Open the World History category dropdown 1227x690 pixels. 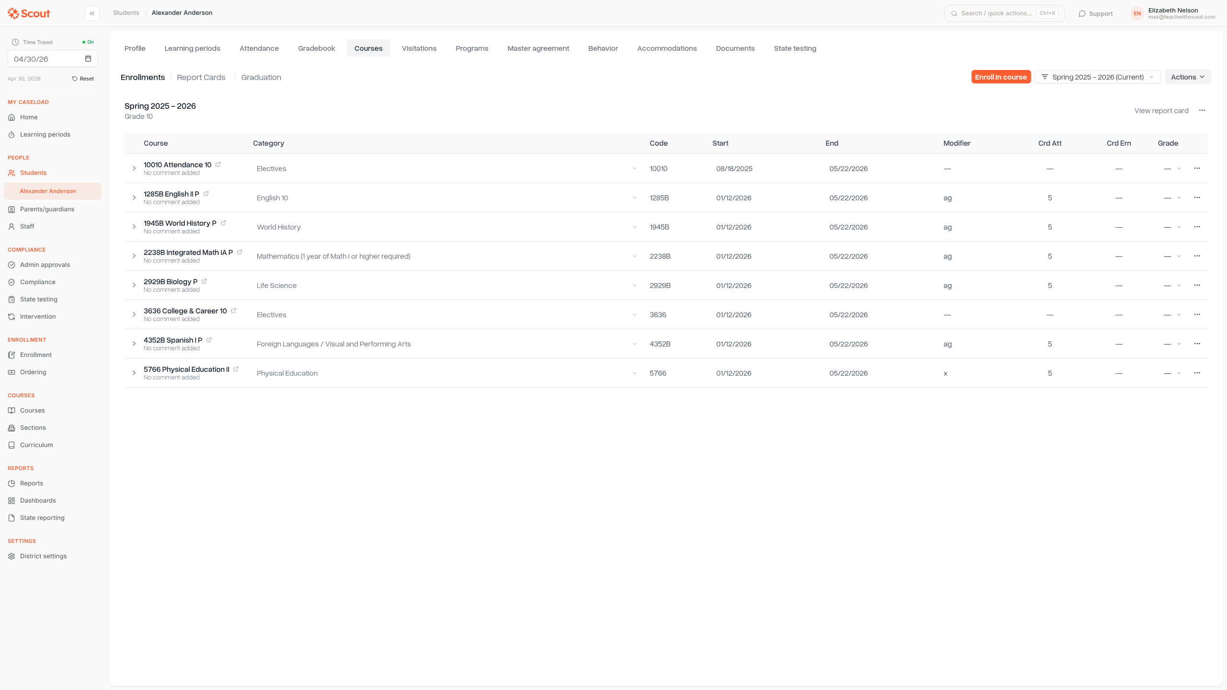tap(447, 227)
